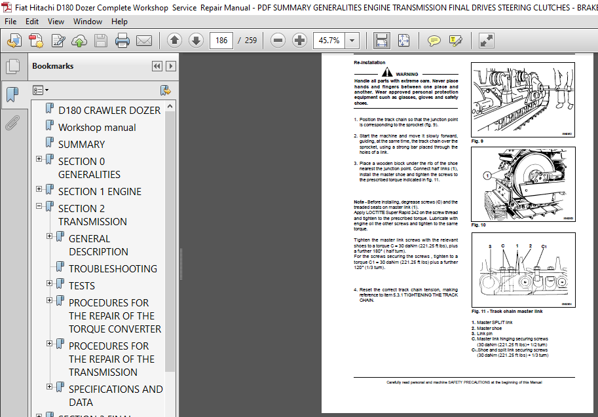Select the Bookmarks panel icon in sidebar
The width and height of the screenshot is (598, 417).
point(12,94)
